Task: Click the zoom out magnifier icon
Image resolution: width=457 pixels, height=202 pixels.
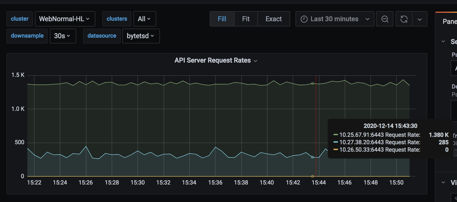Action: (x=385, y=19)
